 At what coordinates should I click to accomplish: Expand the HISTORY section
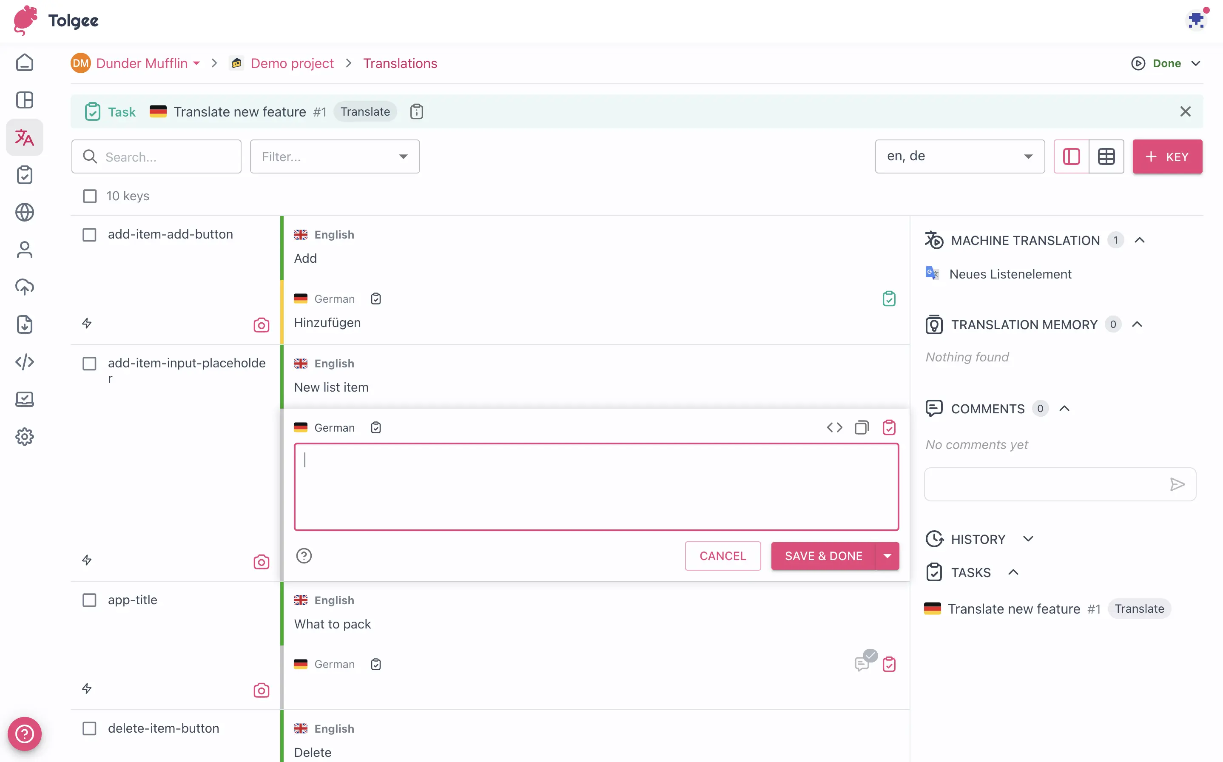coord(1029,538)
